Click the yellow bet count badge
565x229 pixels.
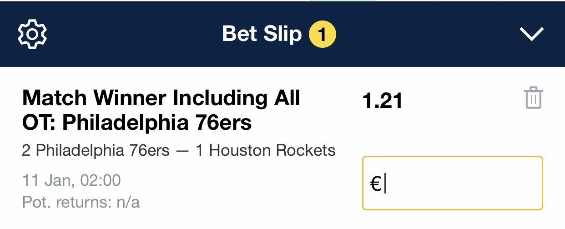tap(322, 35)
